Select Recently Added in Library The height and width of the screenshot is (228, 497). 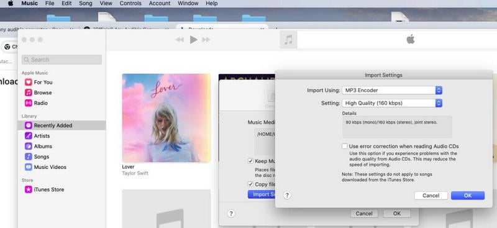(x=62, y=125)
